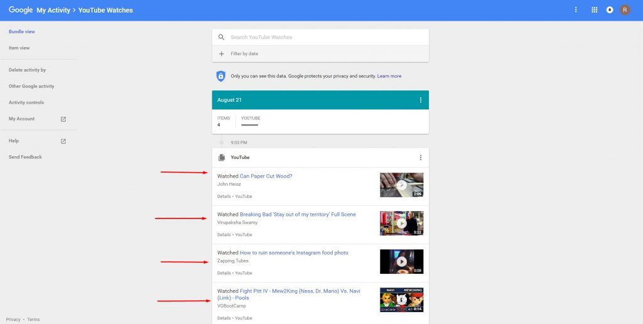Open Activity controls
The image size is (643, 324).
click(26, 102)
